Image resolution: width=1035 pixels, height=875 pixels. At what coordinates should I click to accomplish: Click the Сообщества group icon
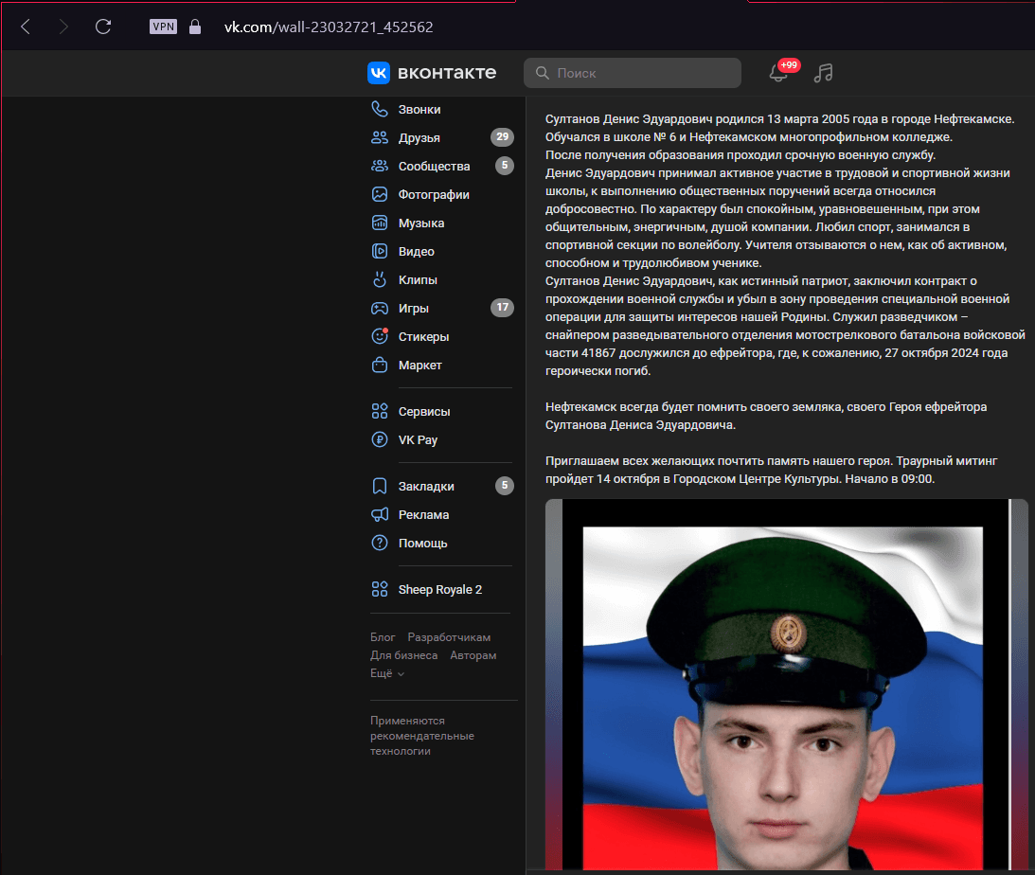click(380, 166)
